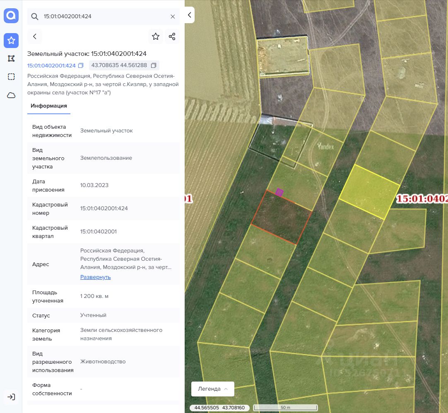Viewport: 448px width, 413px height.
Task: Expand the address with Развернуть link
Action: click(x=95, y=277)
